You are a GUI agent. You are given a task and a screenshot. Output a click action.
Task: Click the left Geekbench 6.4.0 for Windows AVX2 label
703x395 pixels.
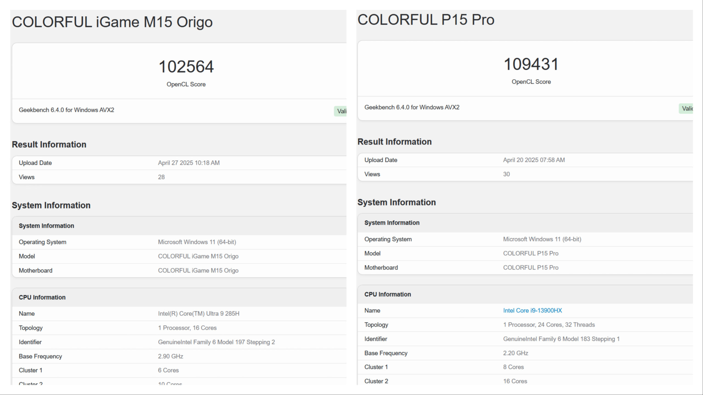[x=66, y=110]
